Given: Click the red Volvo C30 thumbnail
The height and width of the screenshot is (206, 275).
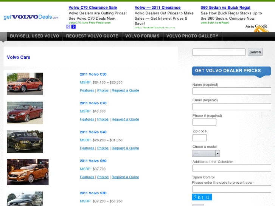Looking at the screenshot, I should [x=25, y=84].
